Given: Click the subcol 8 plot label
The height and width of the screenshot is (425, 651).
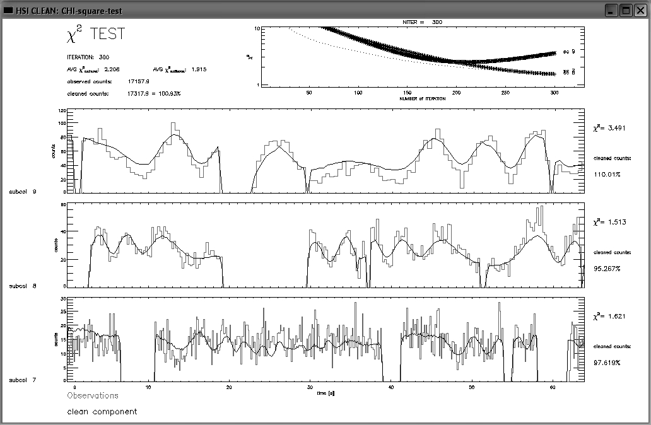Looking at the screenshot, I should (22, 286).
